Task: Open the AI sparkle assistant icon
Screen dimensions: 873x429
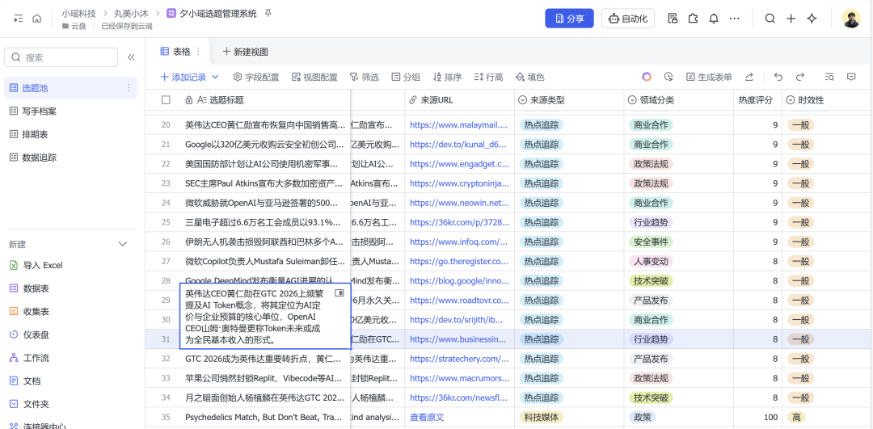Action: click(x=812, y=19)
